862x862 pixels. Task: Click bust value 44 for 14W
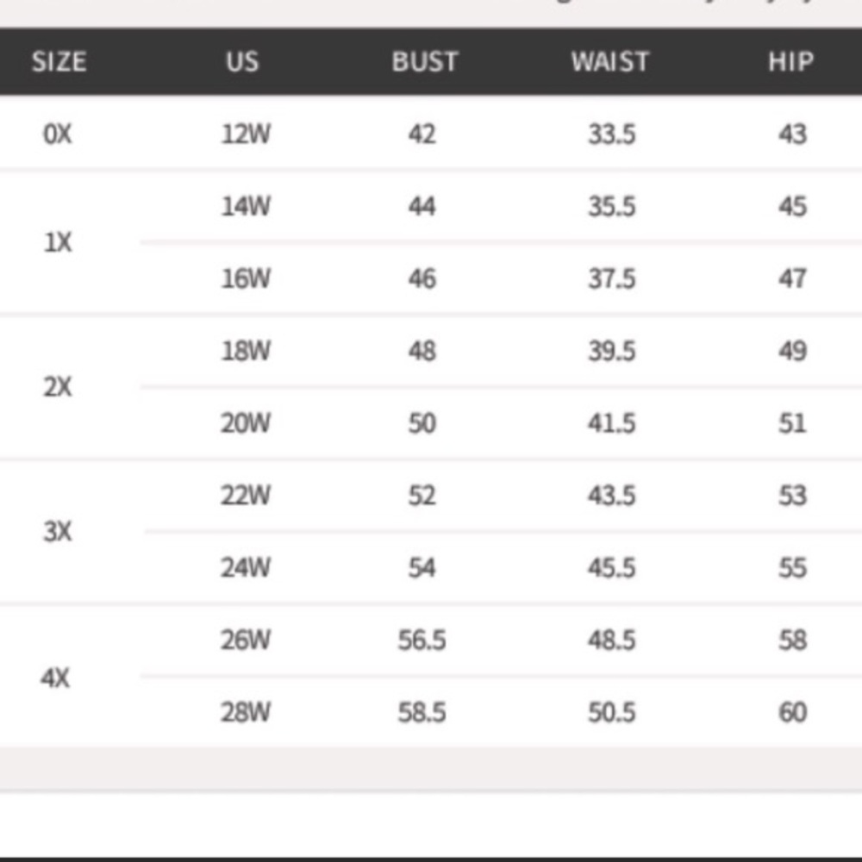[x=422, y=207]
